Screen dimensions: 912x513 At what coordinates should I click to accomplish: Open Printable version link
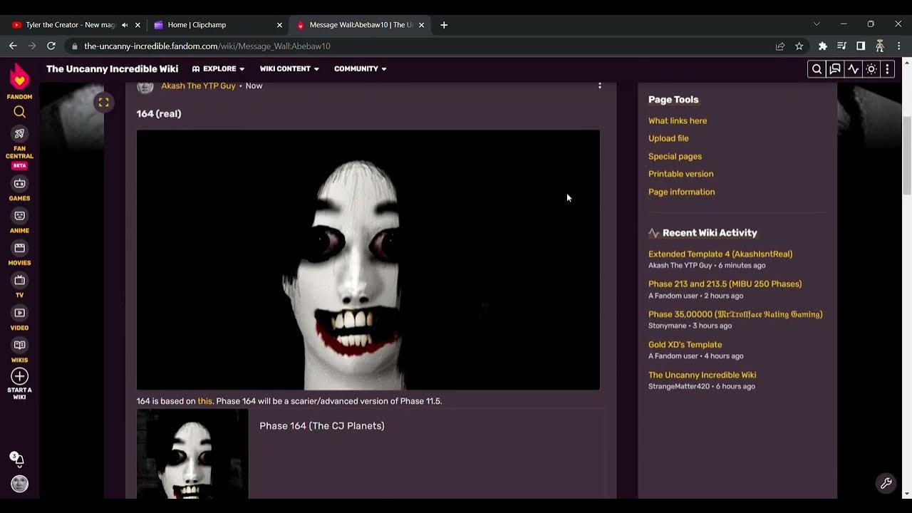click(680, 174)
